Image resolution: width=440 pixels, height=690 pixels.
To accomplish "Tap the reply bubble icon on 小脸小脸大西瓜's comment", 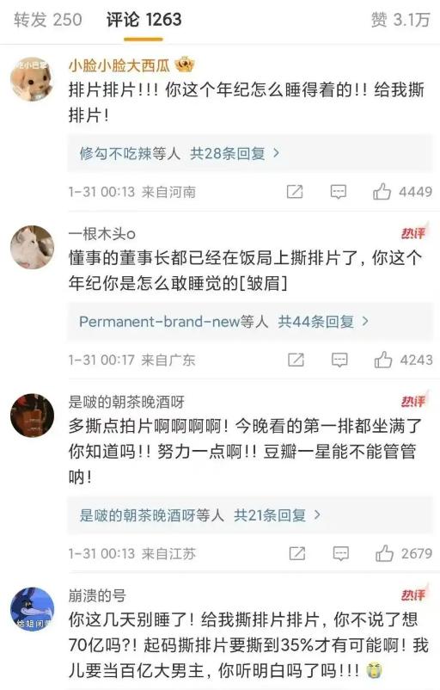I will pos(338,192).
